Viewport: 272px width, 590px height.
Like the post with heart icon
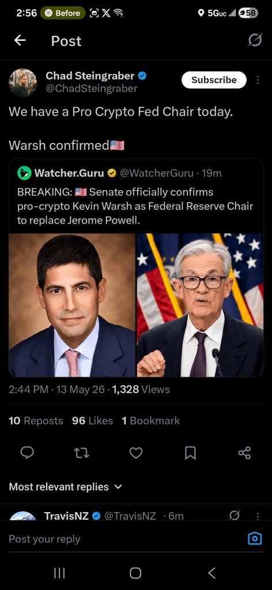136,453
